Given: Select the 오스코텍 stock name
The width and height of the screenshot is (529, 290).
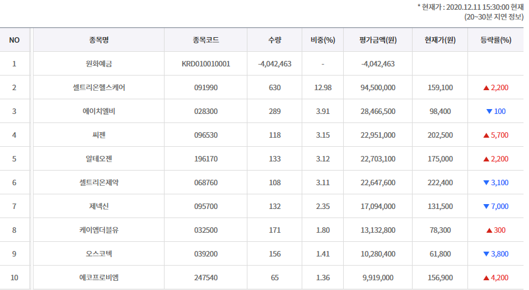Looking at the screenshot, I should pos(99,254).
